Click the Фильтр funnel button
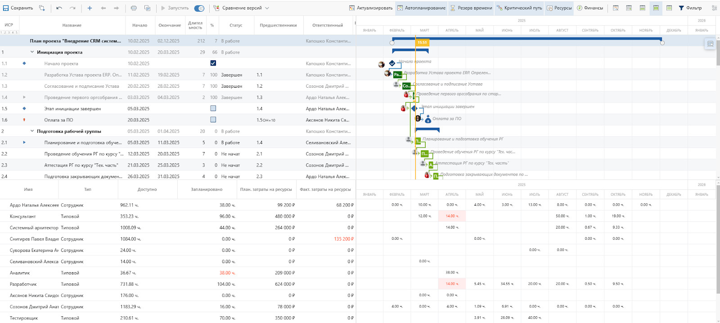This screenshot has width=720, height=323. (x=690, y=8)
